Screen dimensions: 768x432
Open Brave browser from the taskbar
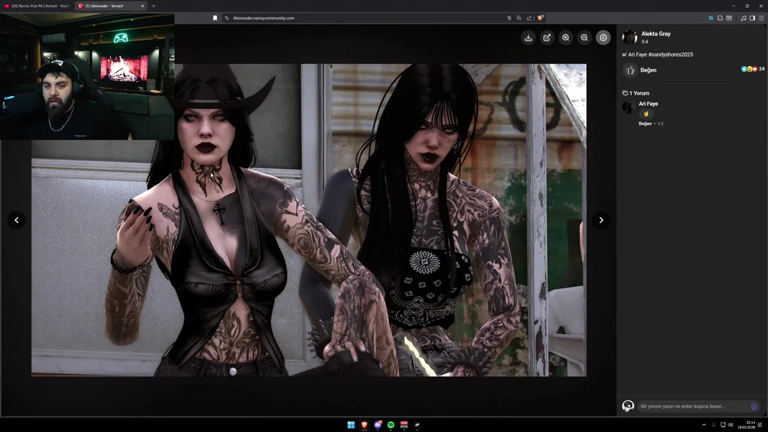pos(364,425)
